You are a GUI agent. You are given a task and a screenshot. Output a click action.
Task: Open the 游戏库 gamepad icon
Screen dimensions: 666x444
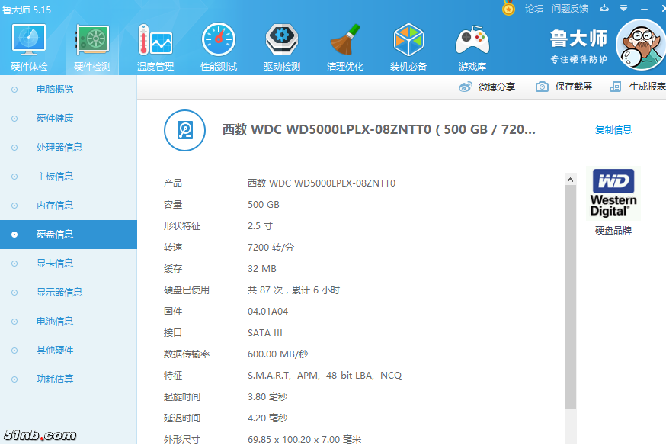coord(472,40)
